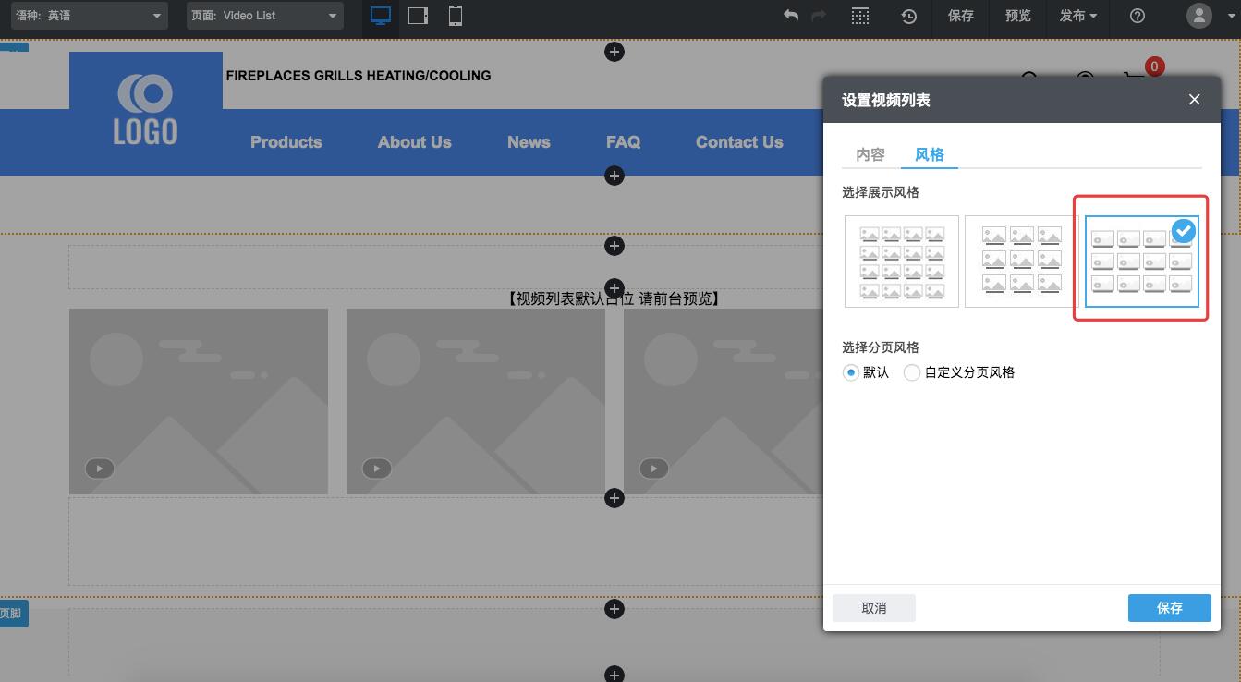This screenshot has height=682, width=1241.
Task: Switch to desktop preview mode
Action: coord(380,15)
